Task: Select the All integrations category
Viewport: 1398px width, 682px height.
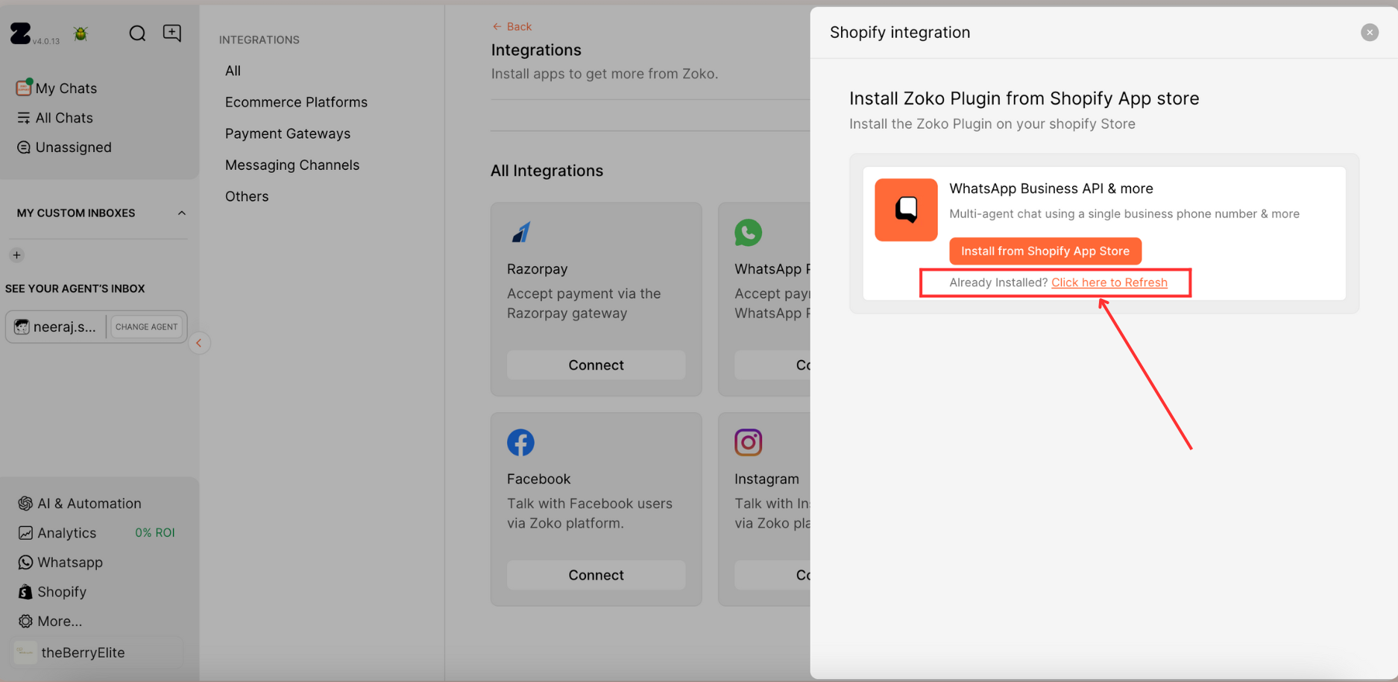Action: [x=233, y=71]
